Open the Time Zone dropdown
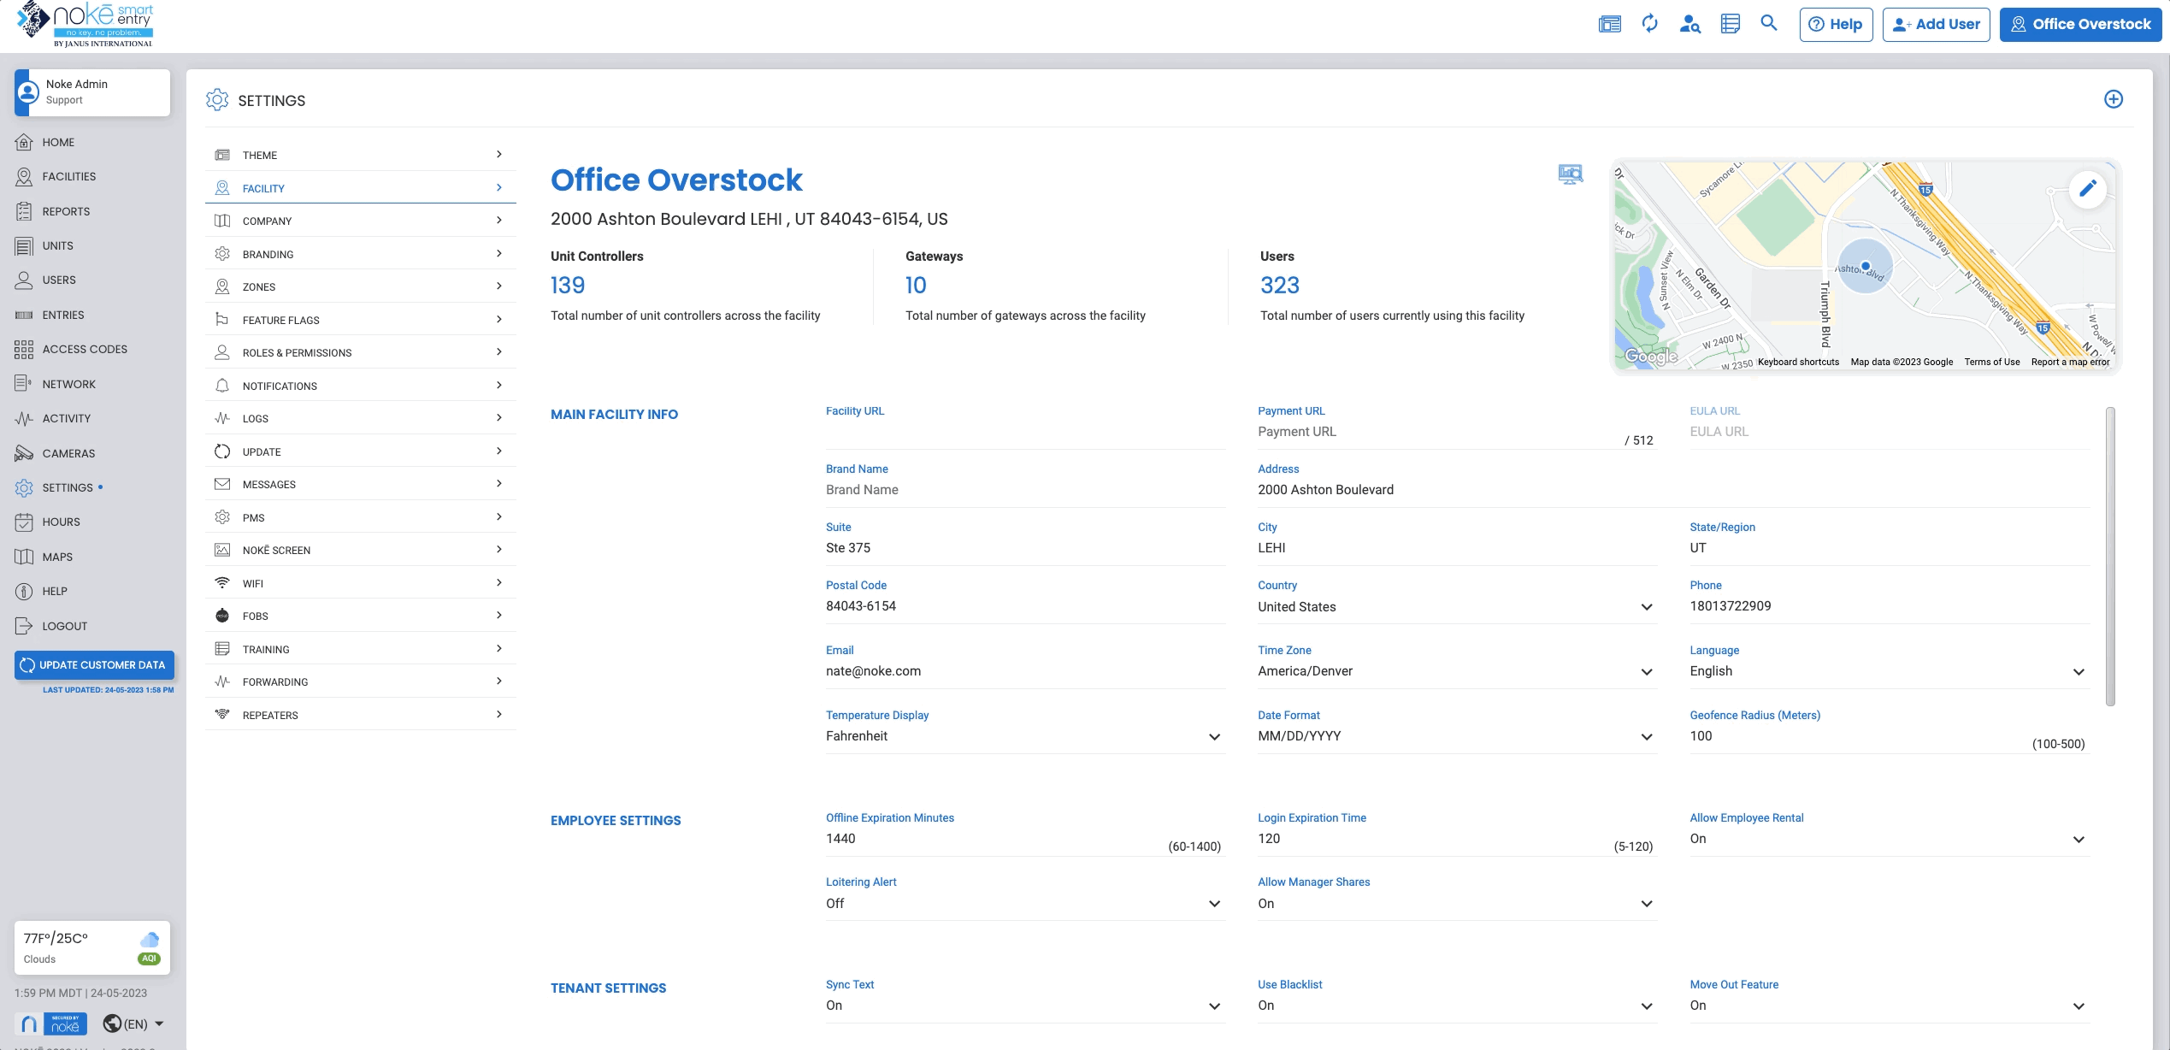2170x1050 pixels. [1456, 671]
